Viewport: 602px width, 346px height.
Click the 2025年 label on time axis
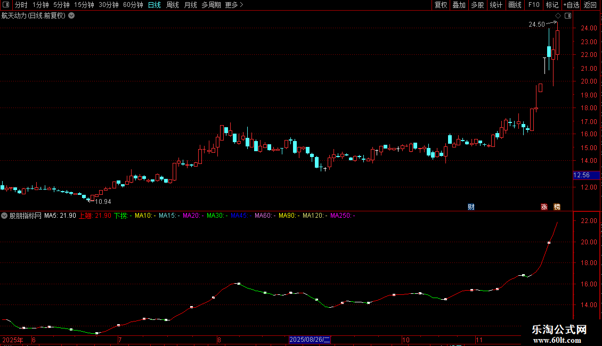(x=13, y=340)
